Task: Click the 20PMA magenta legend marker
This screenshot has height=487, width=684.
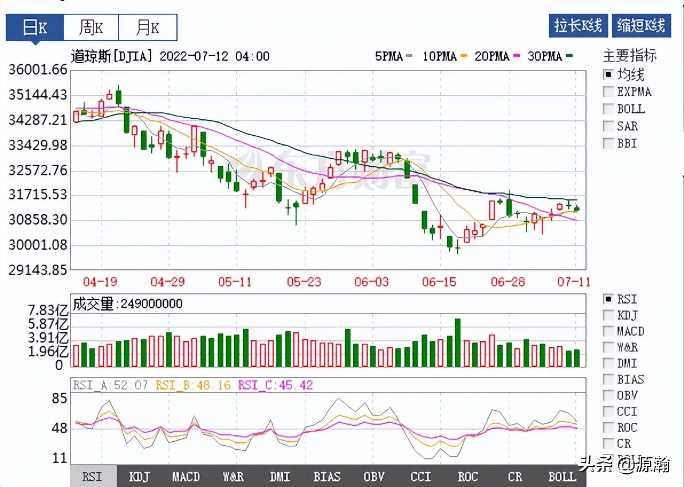Action: [517, 56]
